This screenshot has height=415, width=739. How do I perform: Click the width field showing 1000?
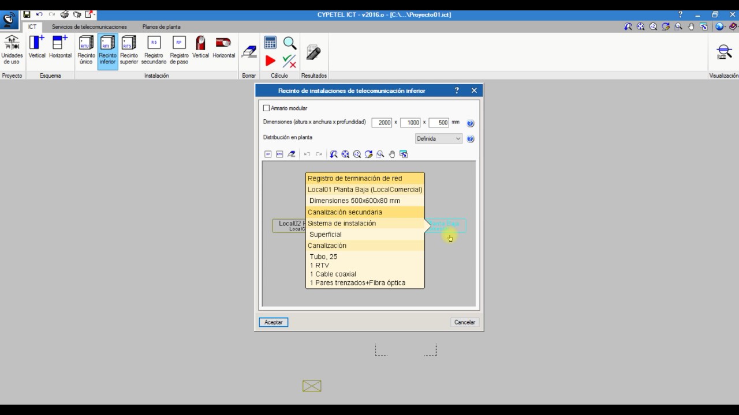(410, 123)
